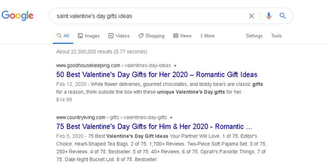Click the www.goodhousekeeping.com URL breadcrumb
The height and width of the screenshot is (165, 328).
click(x=88, y=65)
